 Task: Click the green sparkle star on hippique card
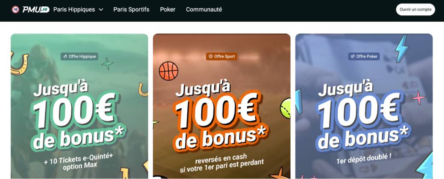click(x=107, y=64)
